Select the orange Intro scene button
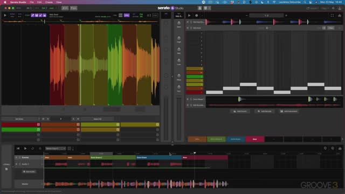This screenshot has width=345, height=194. click(x=197, y=139)
